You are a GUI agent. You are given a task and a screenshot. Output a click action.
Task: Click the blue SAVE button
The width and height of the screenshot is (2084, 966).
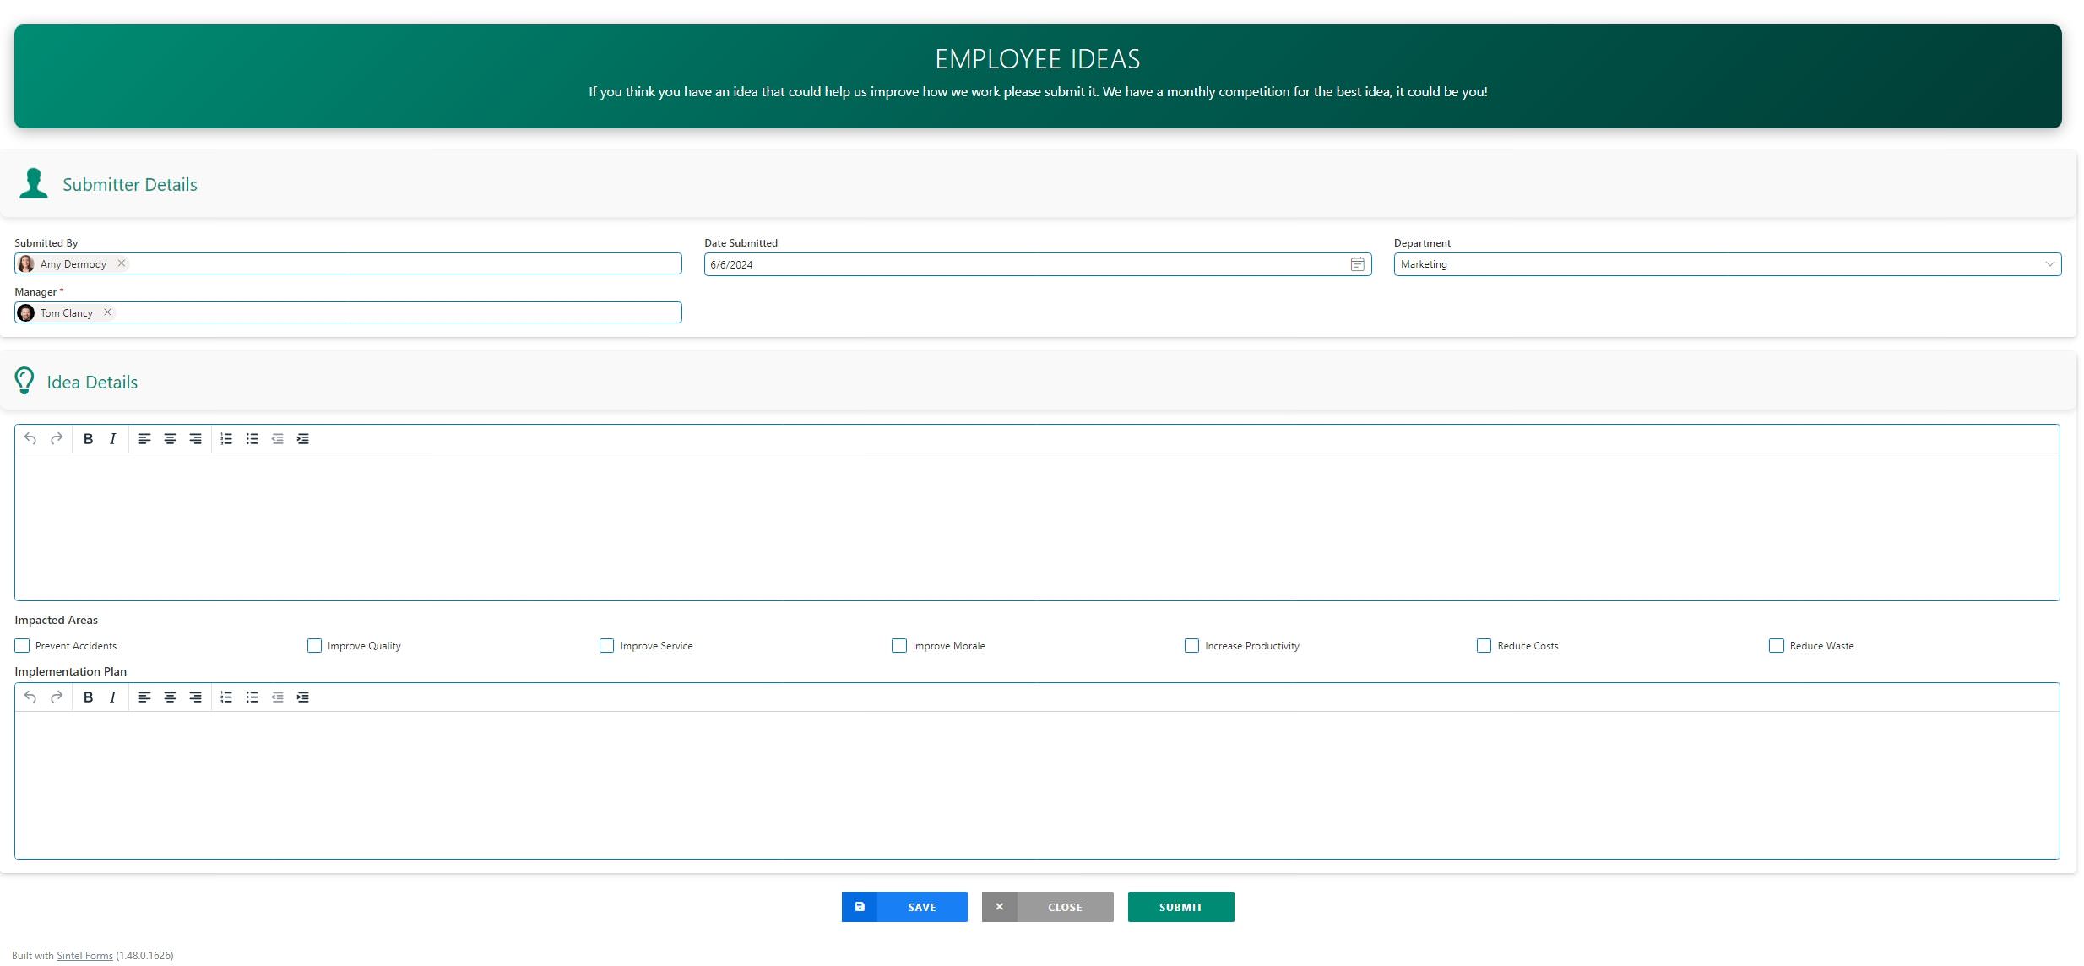coord(904,907)
